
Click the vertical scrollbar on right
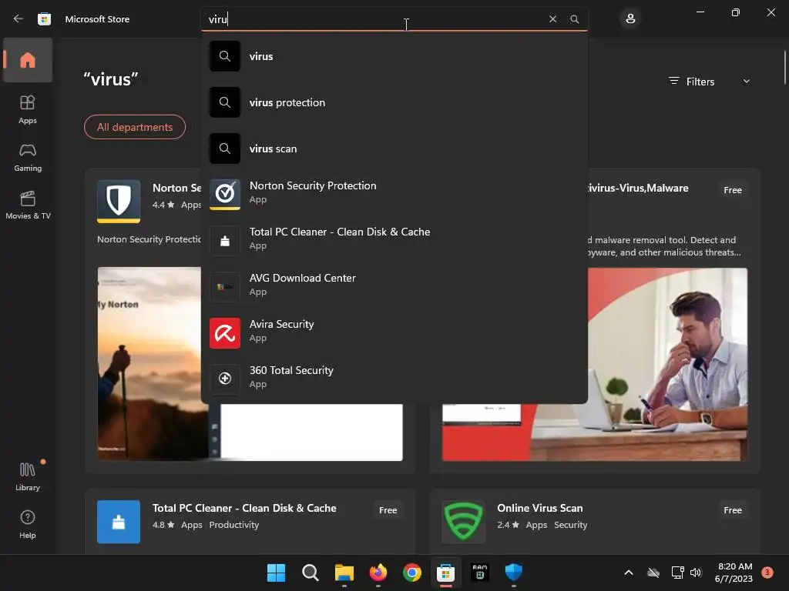click(x=784, y=68)
